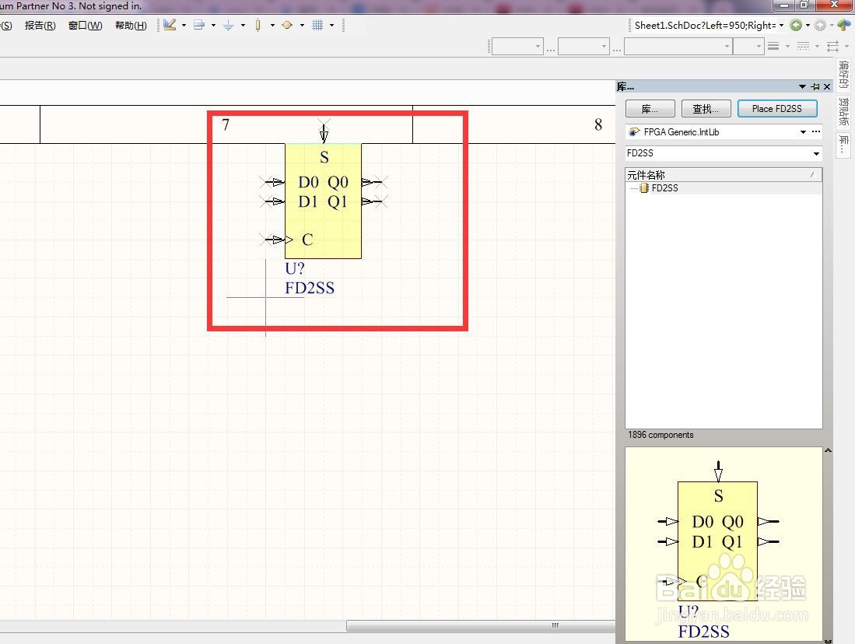Select the alignment tools icon
Viewport: 855px width, 644px height.
click(199, 25)
